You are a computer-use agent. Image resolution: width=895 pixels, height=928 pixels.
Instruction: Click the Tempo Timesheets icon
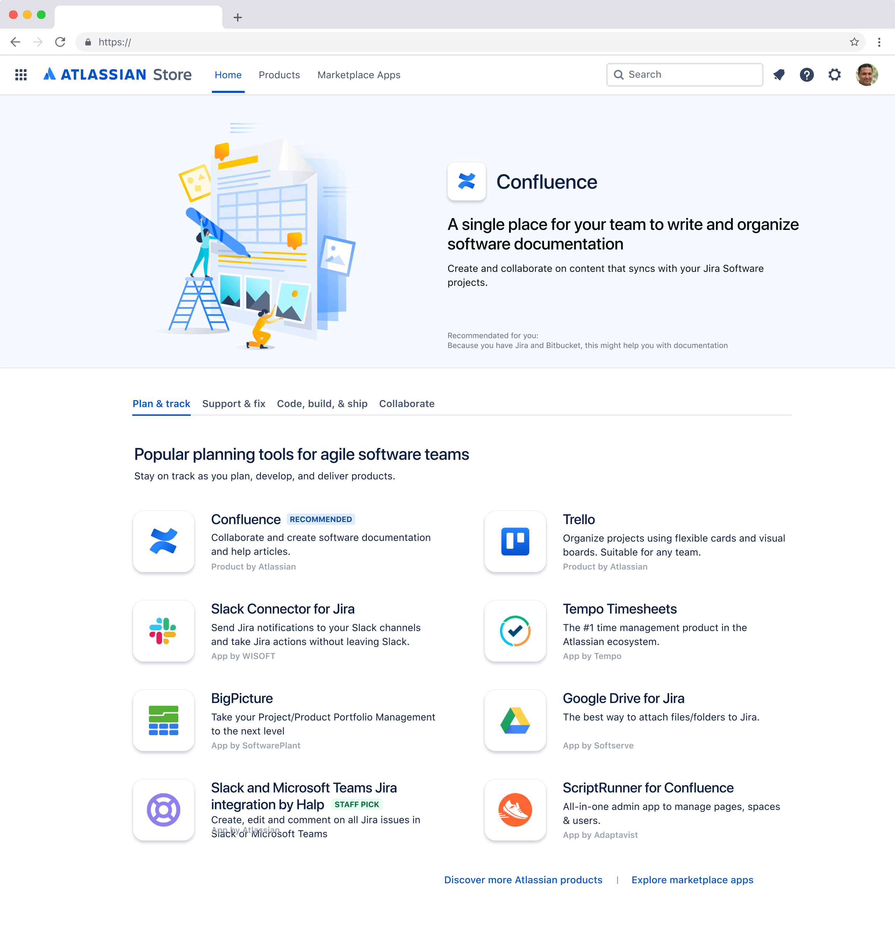coord(515,631)
